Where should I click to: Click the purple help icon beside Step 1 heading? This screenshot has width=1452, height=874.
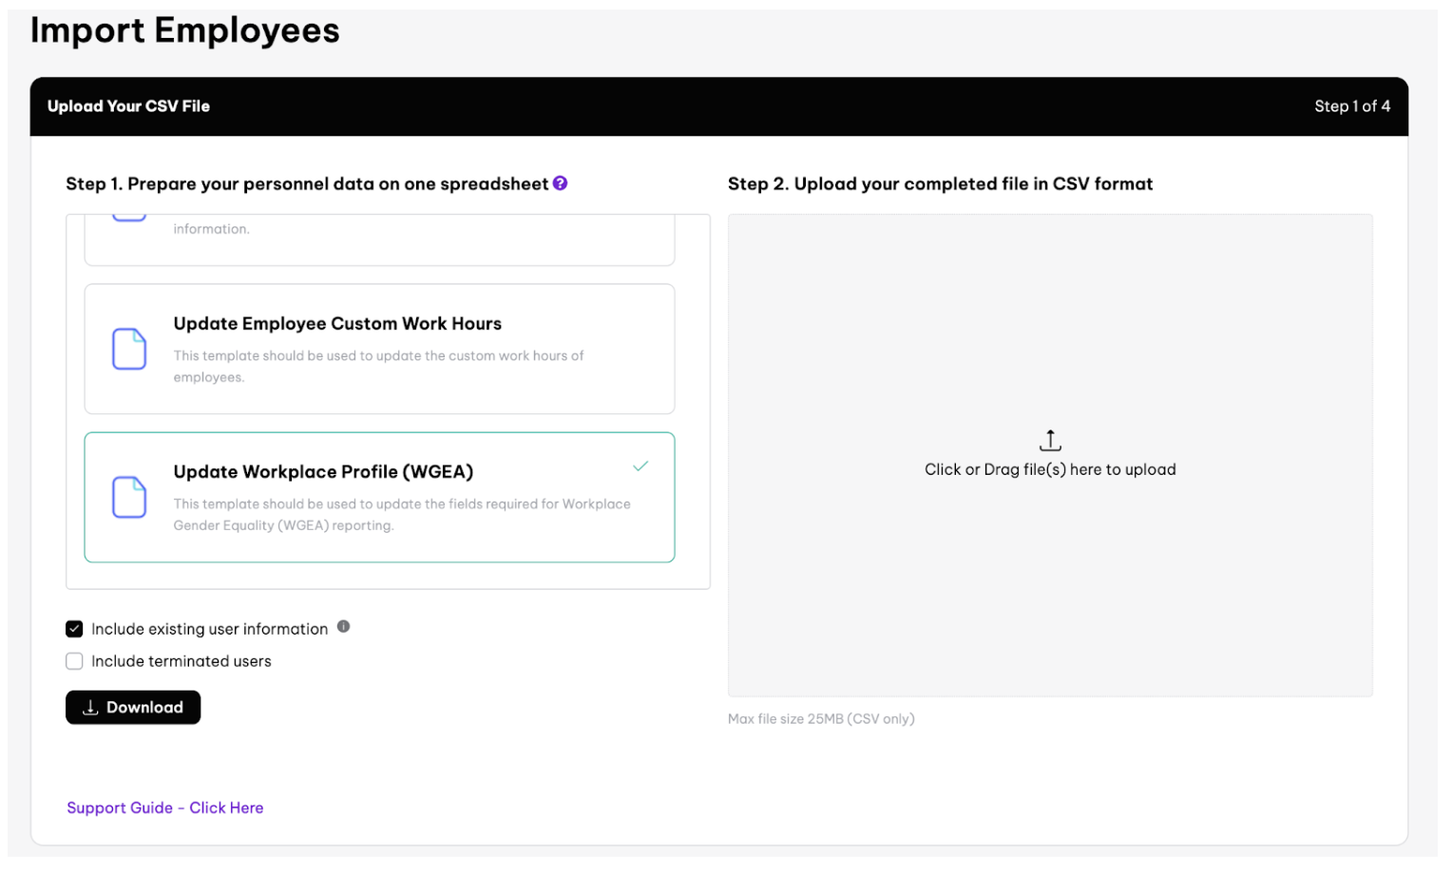560,183
